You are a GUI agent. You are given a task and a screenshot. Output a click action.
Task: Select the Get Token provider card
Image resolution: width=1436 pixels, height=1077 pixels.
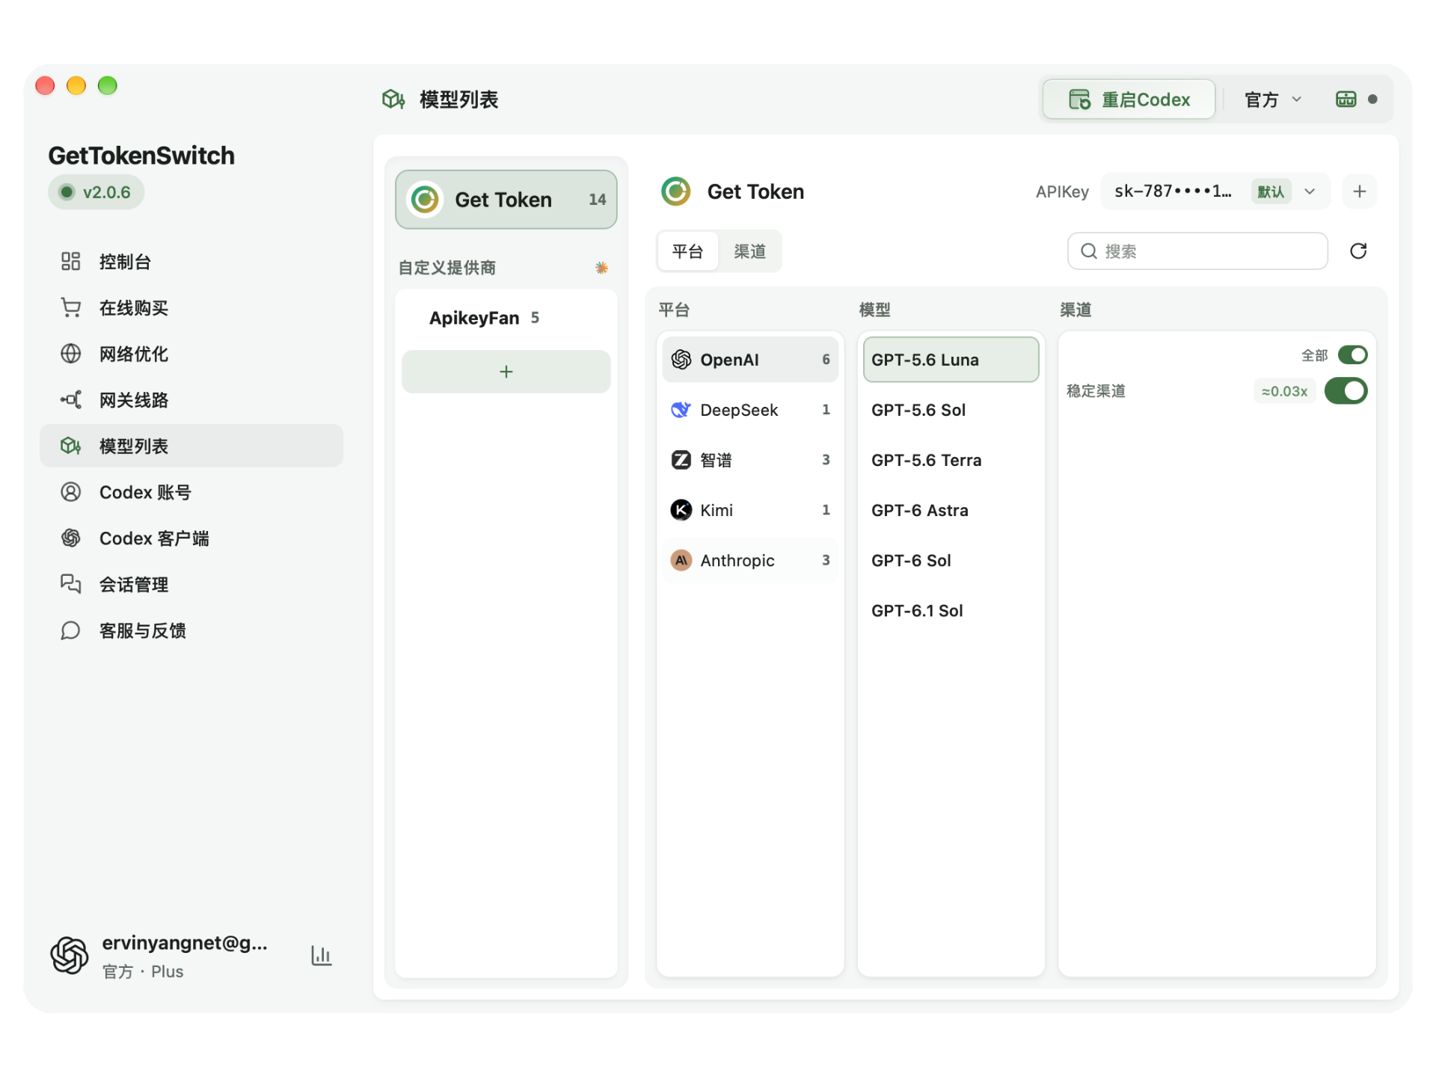(506, 200)
